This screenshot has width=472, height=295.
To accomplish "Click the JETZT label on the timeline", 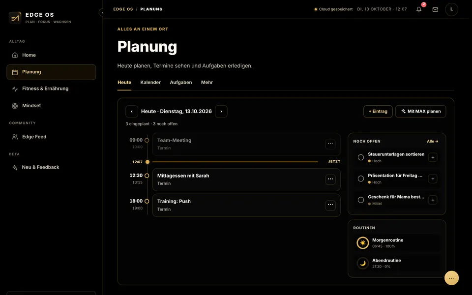I will pyautogui.click(x=334, y=162).
